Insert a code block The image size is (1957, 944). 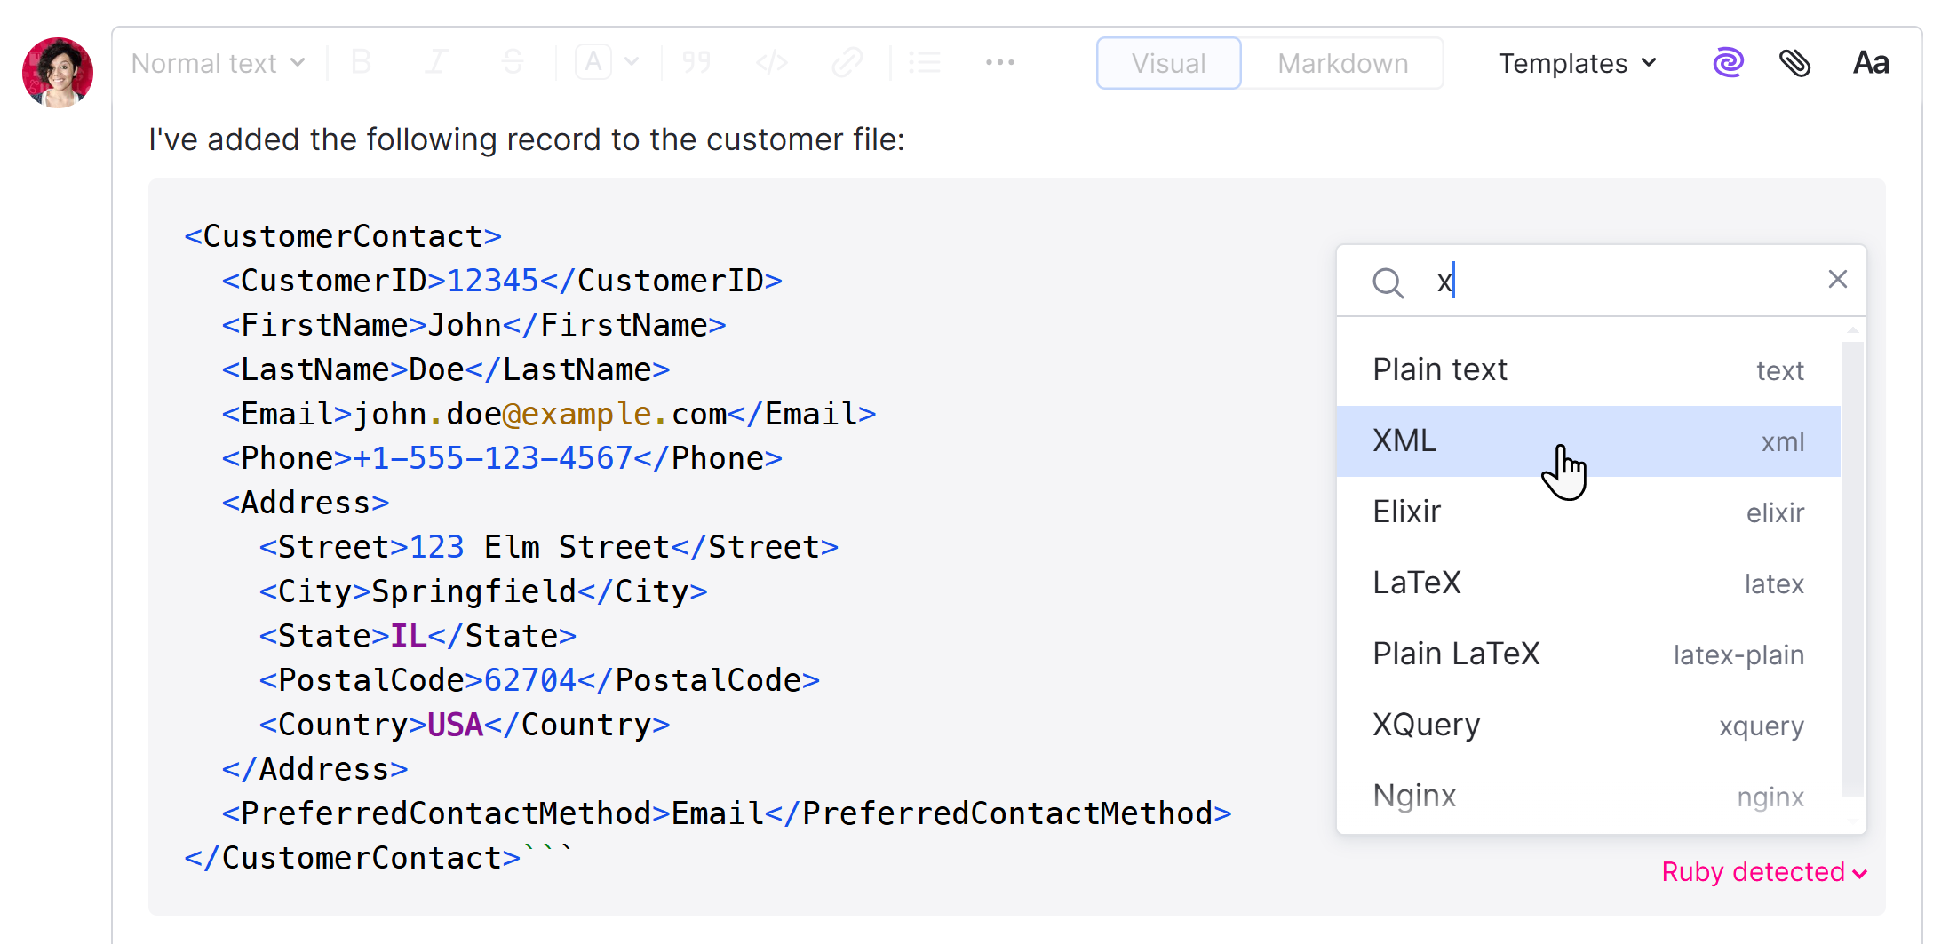coord(771,62)
